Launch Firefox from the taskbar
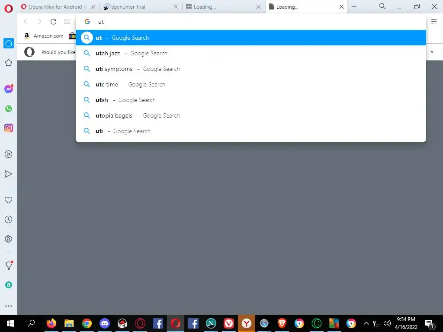 point(51,323)
